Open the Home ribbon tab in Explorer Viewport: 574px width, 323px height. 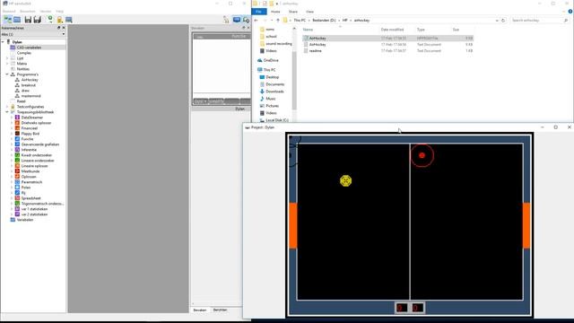click(x=275, y=12)
